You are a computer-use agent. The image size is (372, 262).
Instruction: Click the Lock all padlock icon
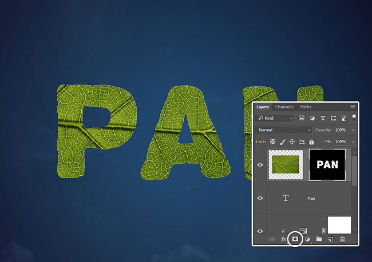tap(311, 142)
